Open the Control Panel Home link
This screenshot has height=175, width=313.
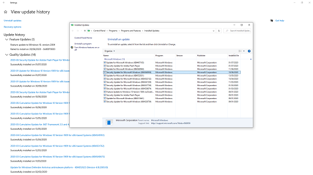point(83,38)
